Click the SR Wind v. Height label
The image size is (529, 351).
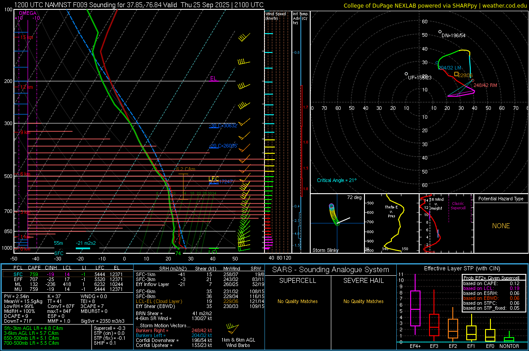(437, 204)
